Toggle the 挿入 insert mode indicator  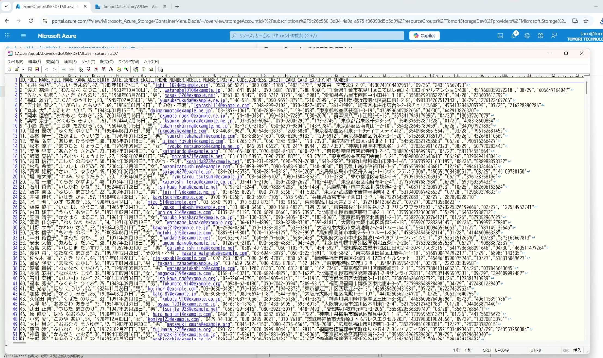point(577,350)
